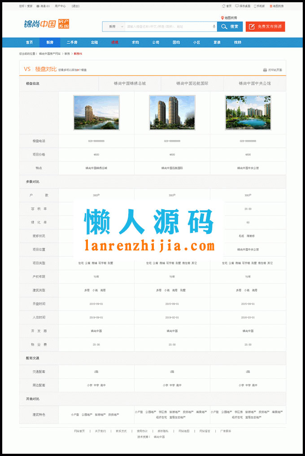Click the home icon in the top bar
Image resolution: width=305 pixels, height=456 pixels.
tap(223, 6)
